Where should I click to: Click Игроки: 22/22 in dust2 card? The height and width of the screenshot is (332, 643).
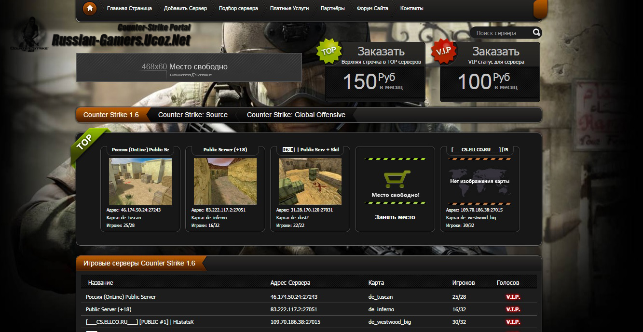290,226
